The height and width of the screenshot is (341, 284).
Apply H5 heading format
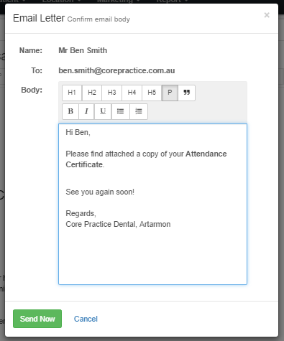click(152, 93)
